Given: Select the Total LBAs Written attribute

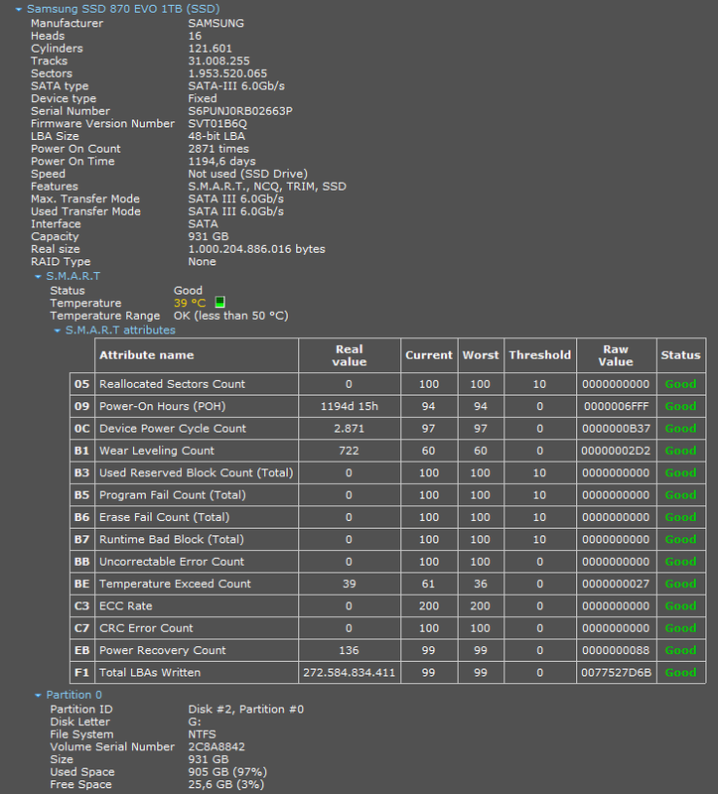Looking at the screenshot, I should tap(150, 673).
